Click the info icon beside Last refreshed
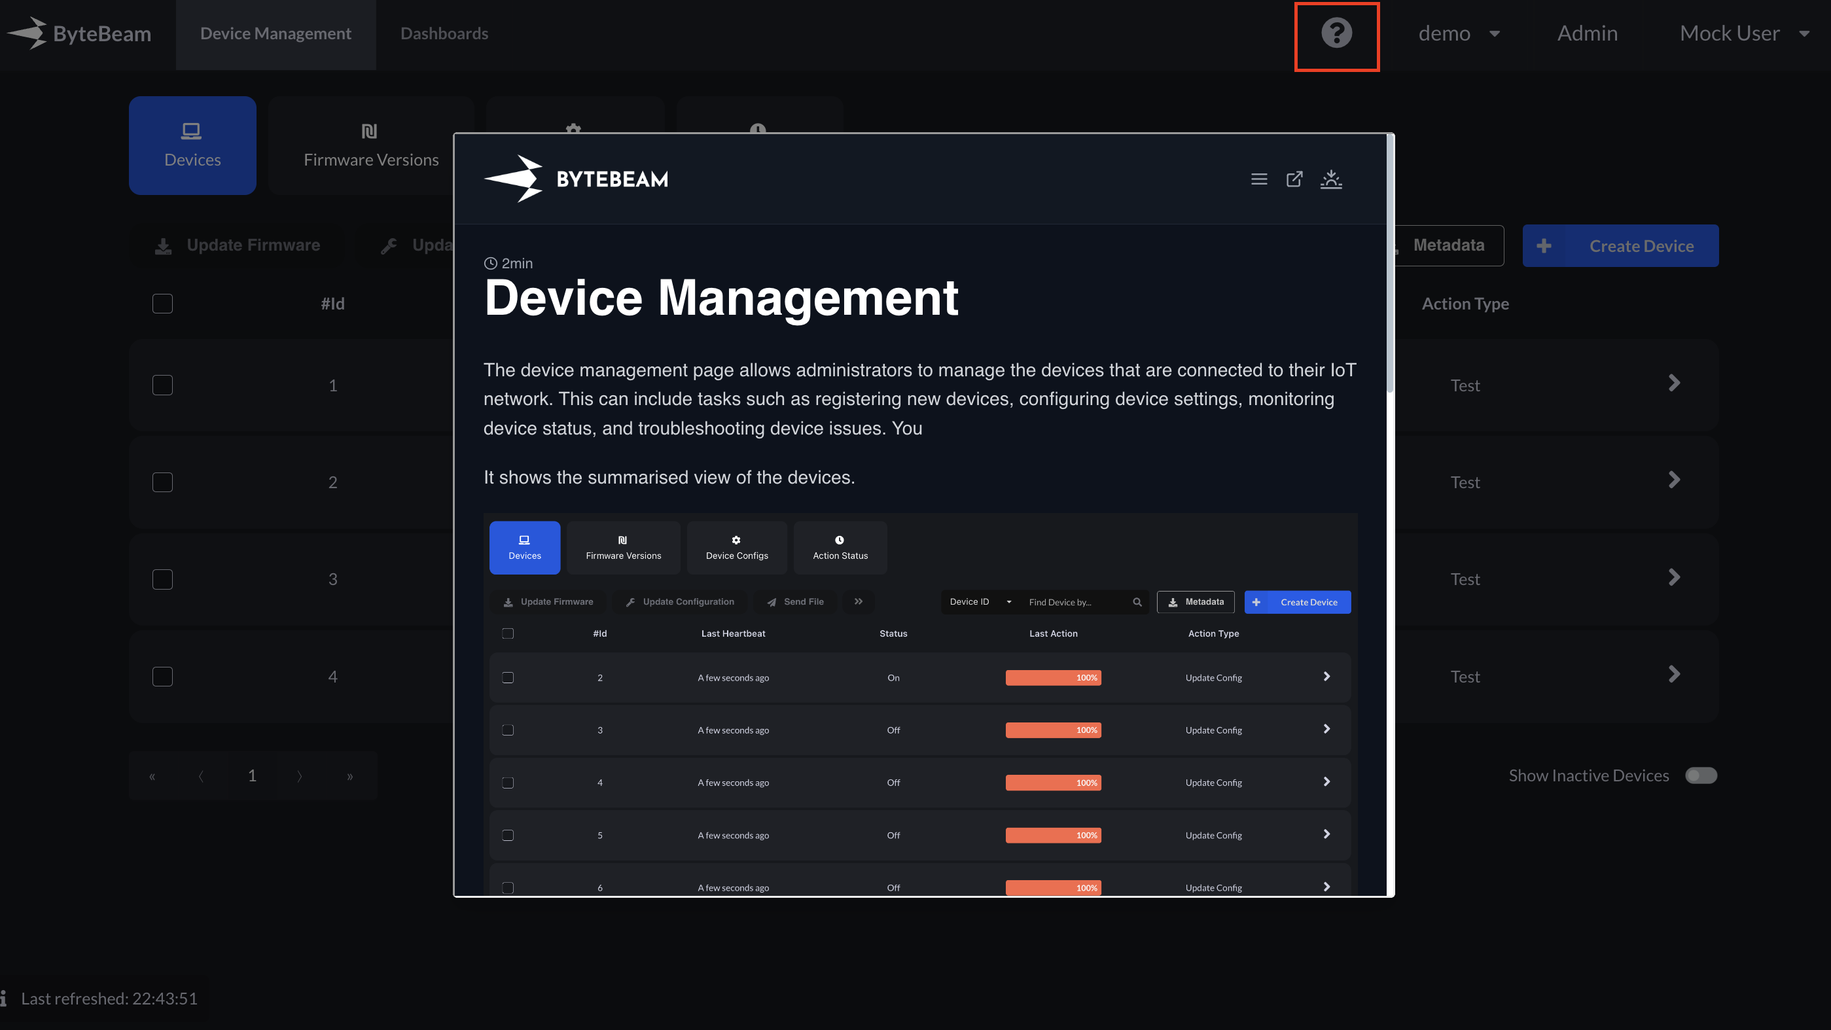The image size is (1831, 1030). [x=5, y=999]
